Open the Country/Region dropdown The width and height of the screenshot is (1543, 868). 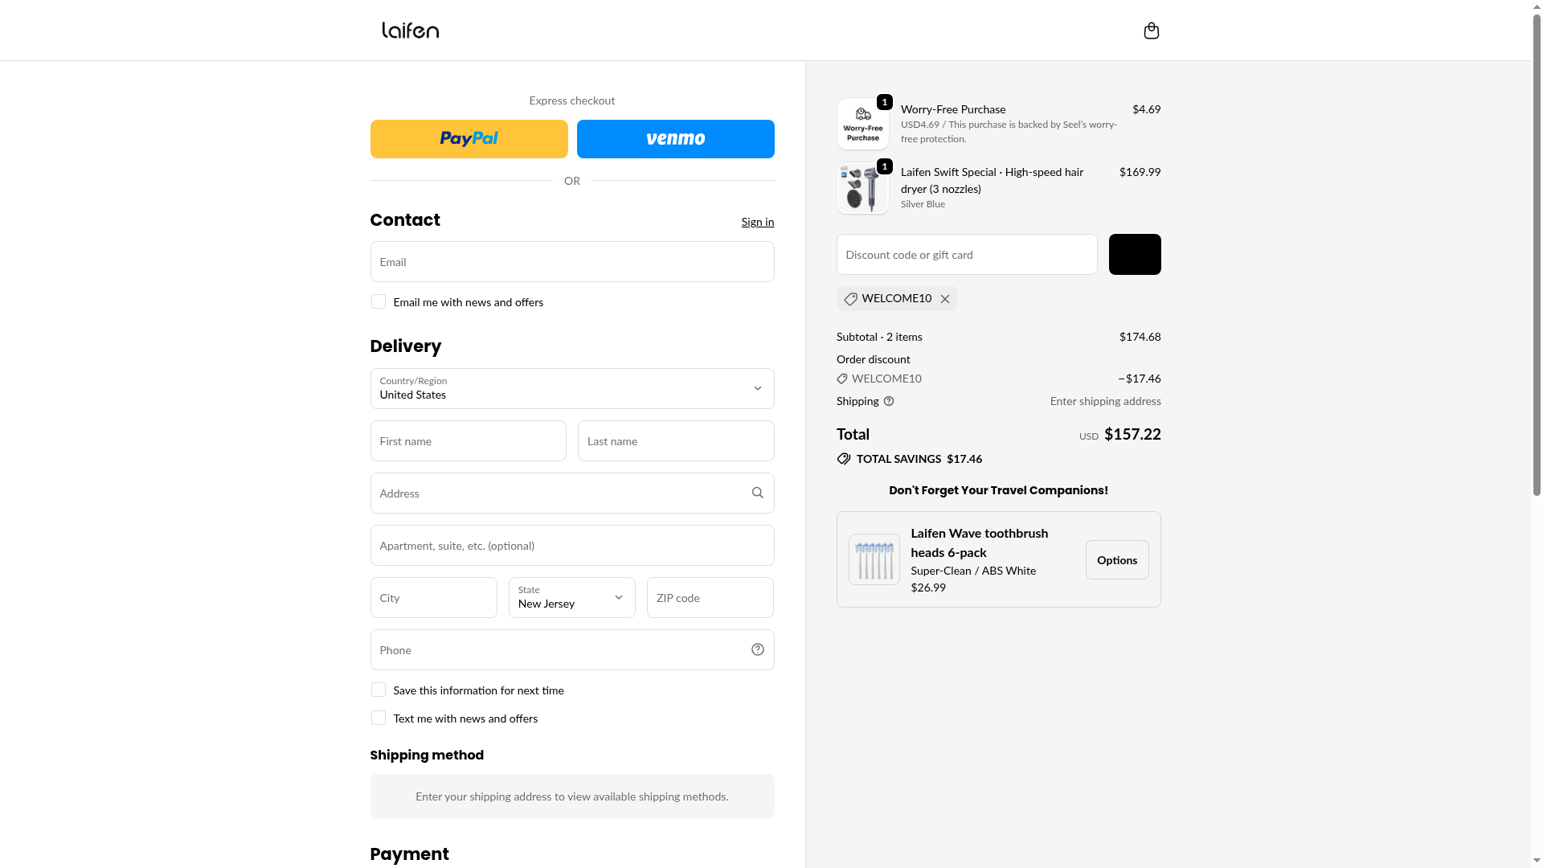(x=571, y=388)
